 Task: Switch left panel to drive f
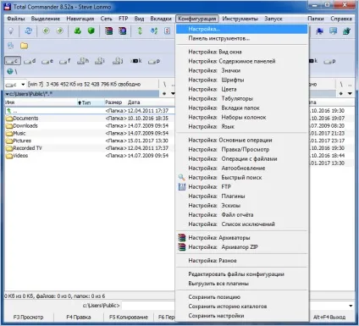coord(64,61)
